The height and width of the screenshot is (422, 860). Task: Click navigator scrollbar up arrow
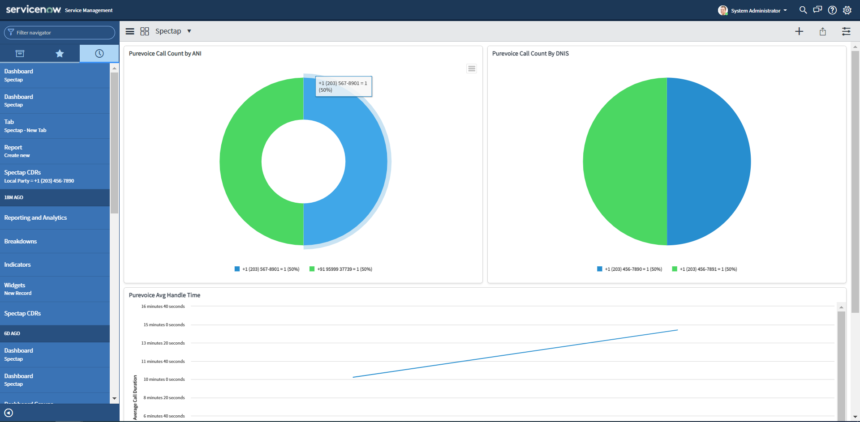pos(114,68)
